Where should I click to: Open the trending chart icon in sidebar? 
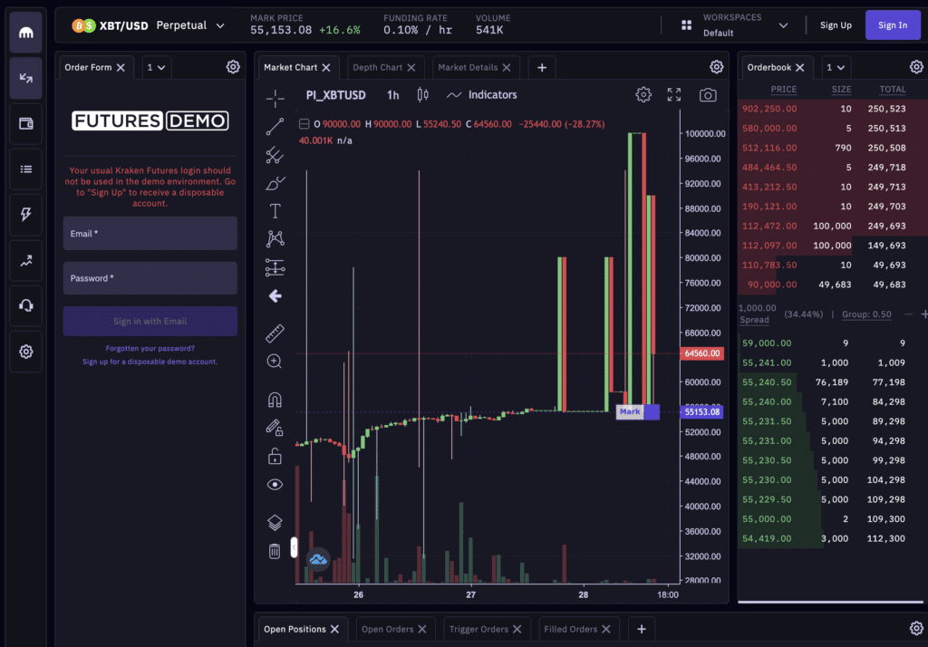(x=26, y=260)
